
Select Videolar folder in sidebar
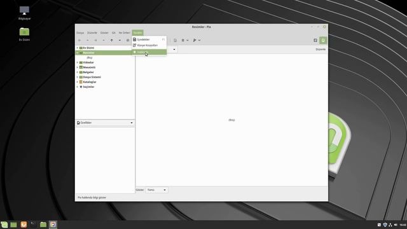[x=88, y=62]
